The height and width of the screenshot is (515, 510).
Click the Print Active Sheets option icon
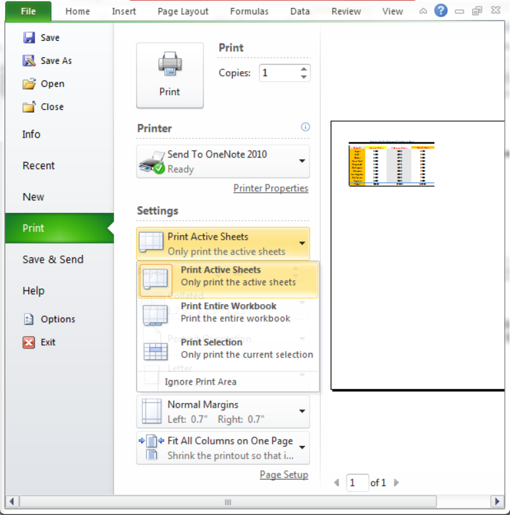(156, 279)
